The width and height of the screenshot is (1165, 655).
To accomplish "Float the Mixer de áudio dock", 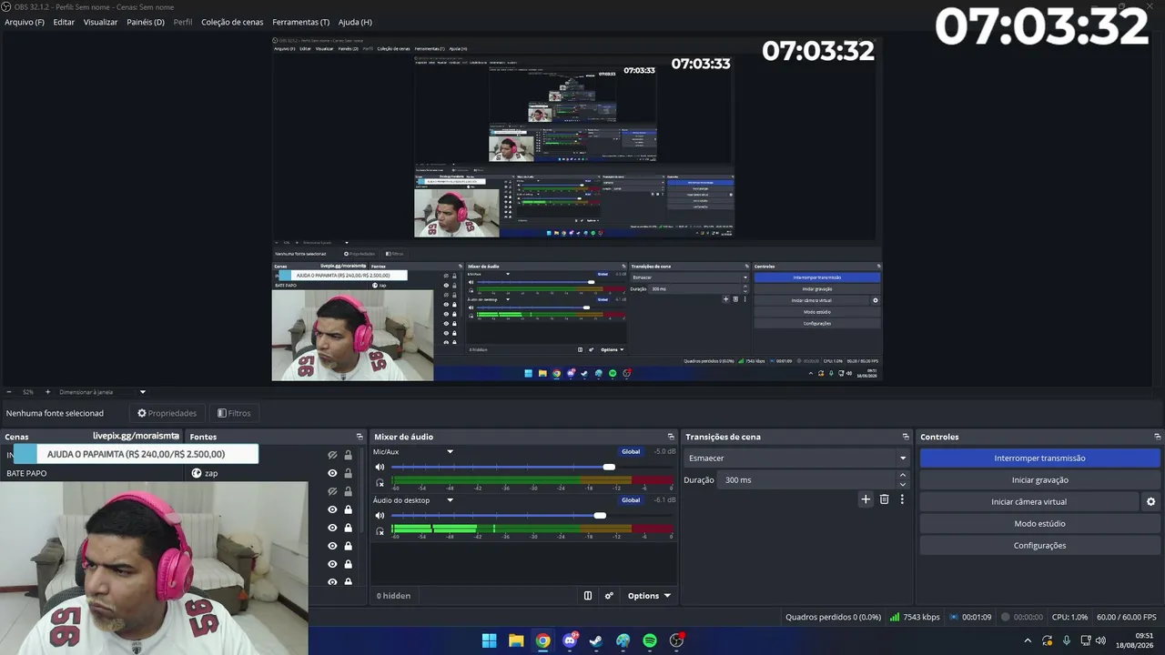I will [x=671, y=437].
